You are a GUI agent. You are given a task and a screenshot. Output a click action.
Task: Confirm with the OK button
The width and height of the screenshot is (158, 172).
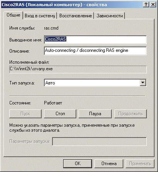77,164
